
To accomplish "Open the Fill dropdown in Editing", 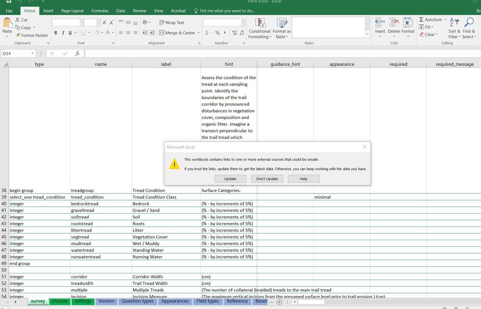I will [x=429, y=27].
